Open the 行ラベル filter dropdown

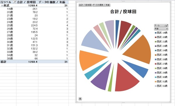(15, 2)
